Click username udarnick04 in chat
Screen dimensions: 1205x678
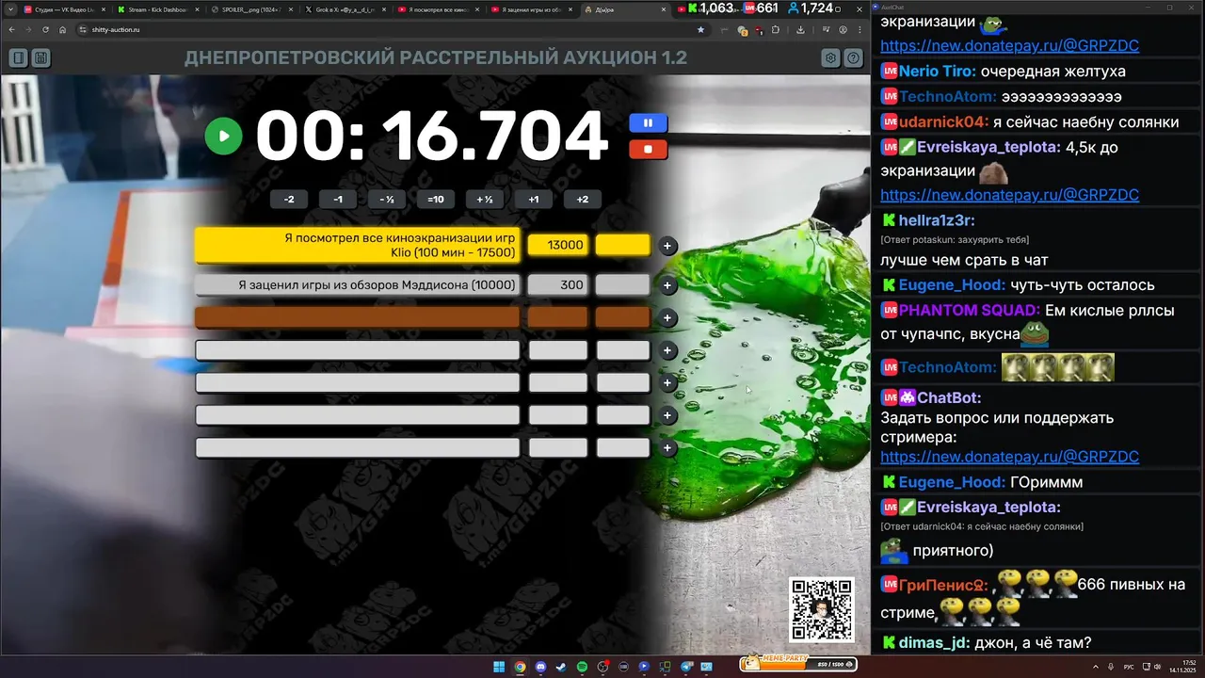943,122
